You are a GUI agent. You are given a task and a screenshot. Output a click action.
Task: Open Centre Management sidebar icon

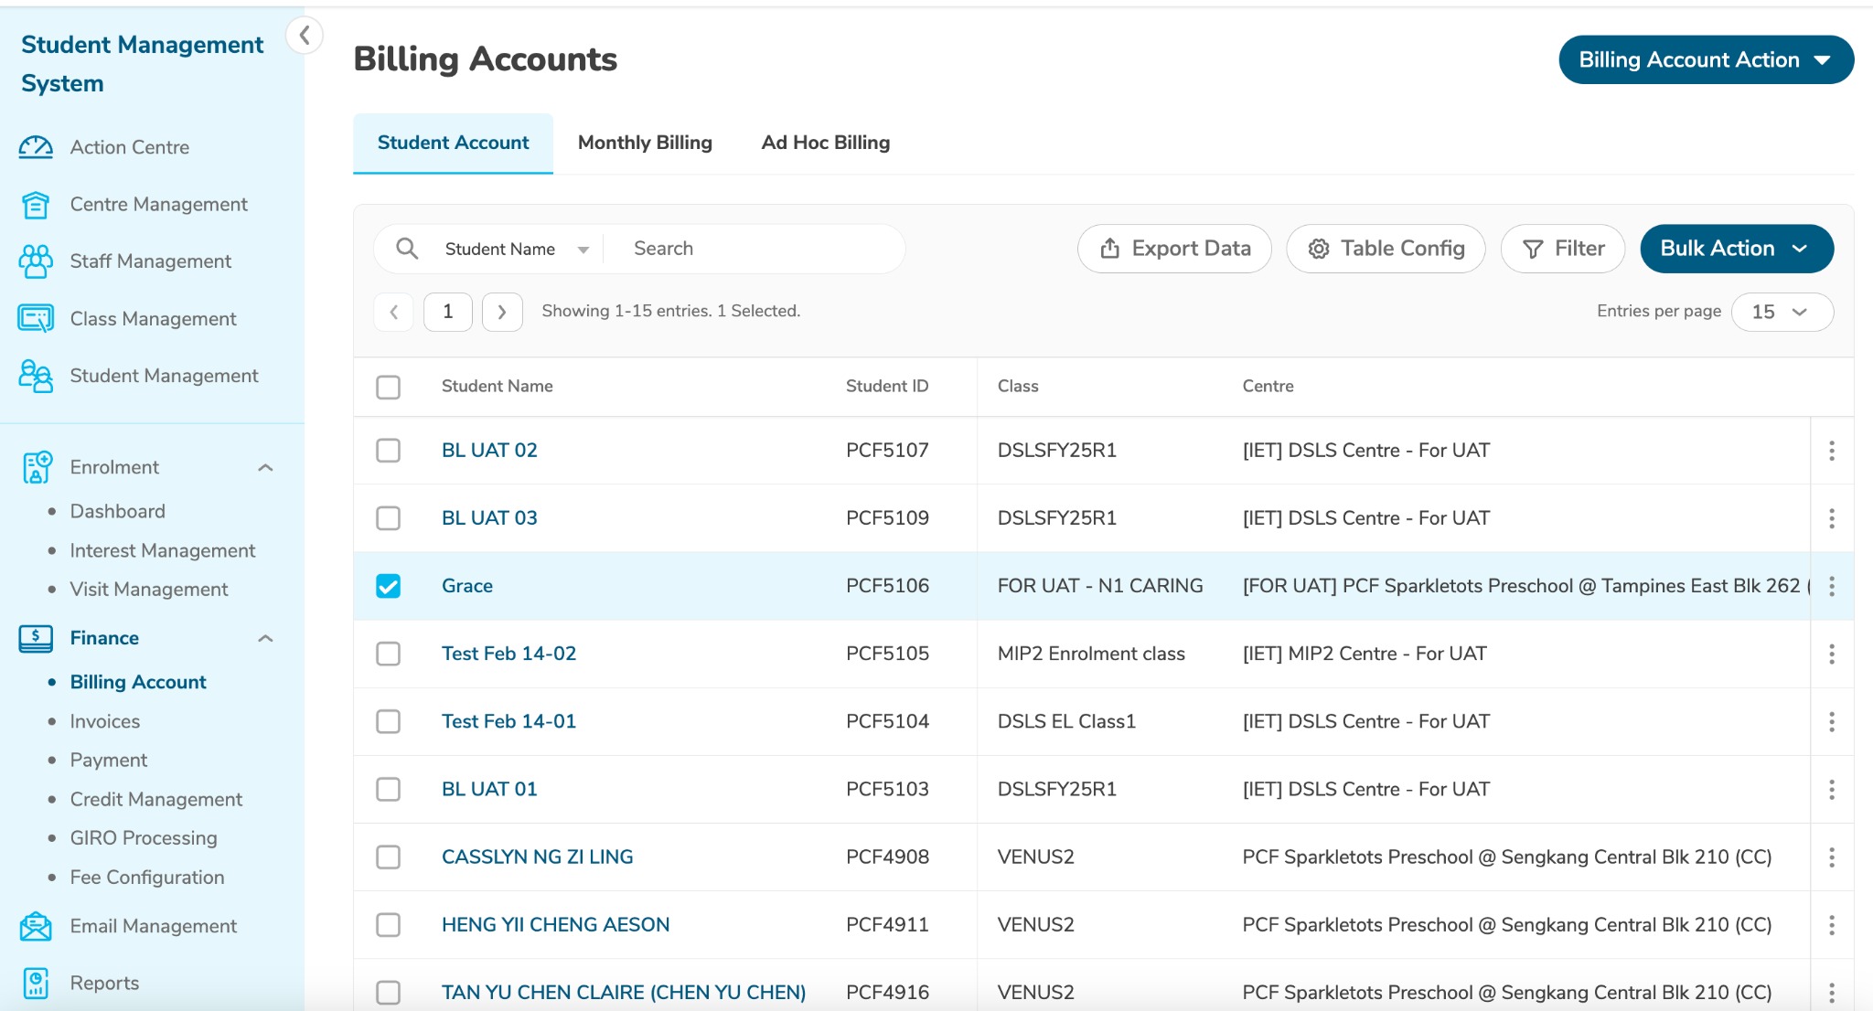(36, 205)
